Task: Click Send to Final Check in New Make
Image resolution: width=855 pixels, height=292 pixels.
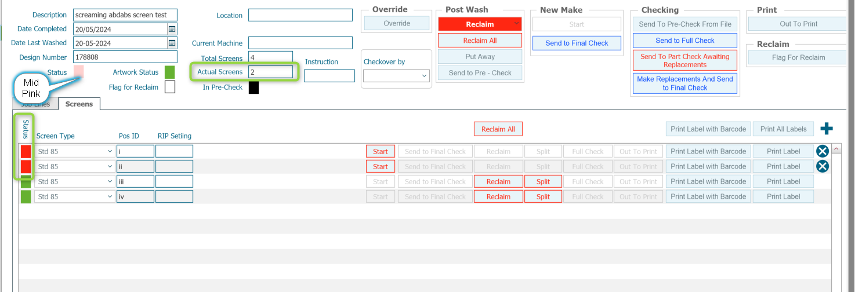Action: click(x=577, y=43)
